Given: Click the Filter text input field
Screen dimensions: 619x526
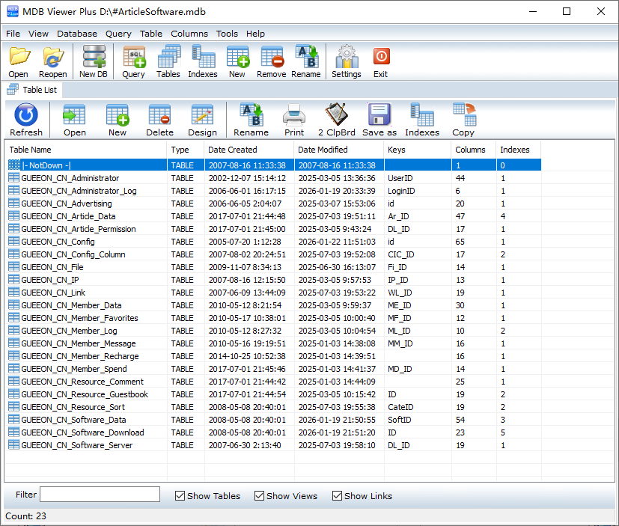Looking at the screenshot, I should tap(100, 495).
